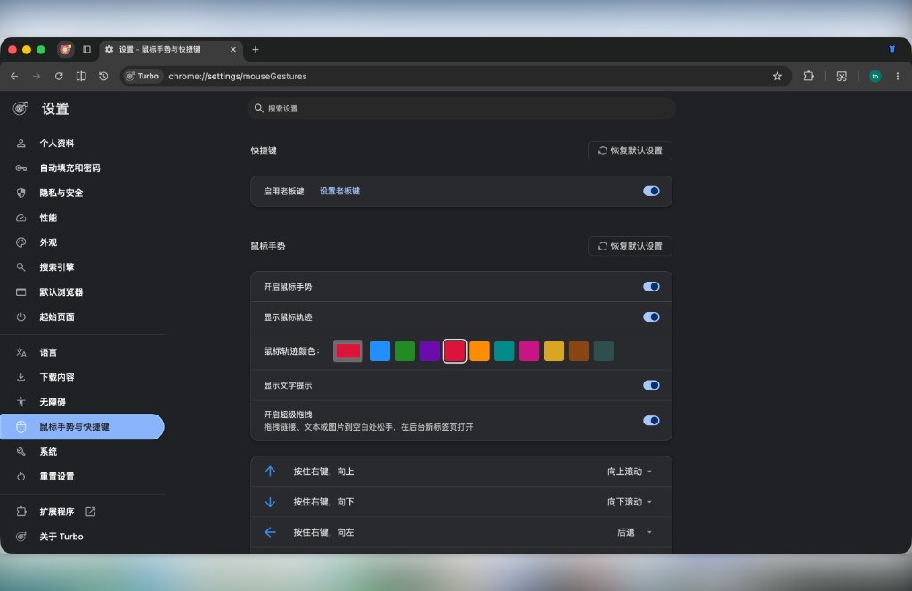Open dropdown for 按住右键，向左 action

pyautogui.click(x=634, y=532)
